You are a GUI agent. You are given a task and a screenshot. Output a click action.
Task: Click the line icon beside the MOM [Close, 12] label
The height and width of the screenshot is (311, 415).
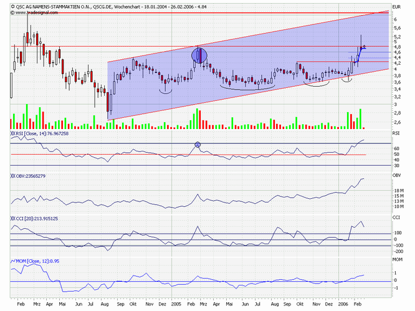click(x=12, y=261)
